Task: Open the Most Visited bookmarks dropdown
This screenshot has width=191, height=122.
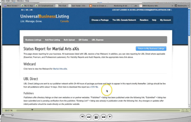Action: coord(12,6)
